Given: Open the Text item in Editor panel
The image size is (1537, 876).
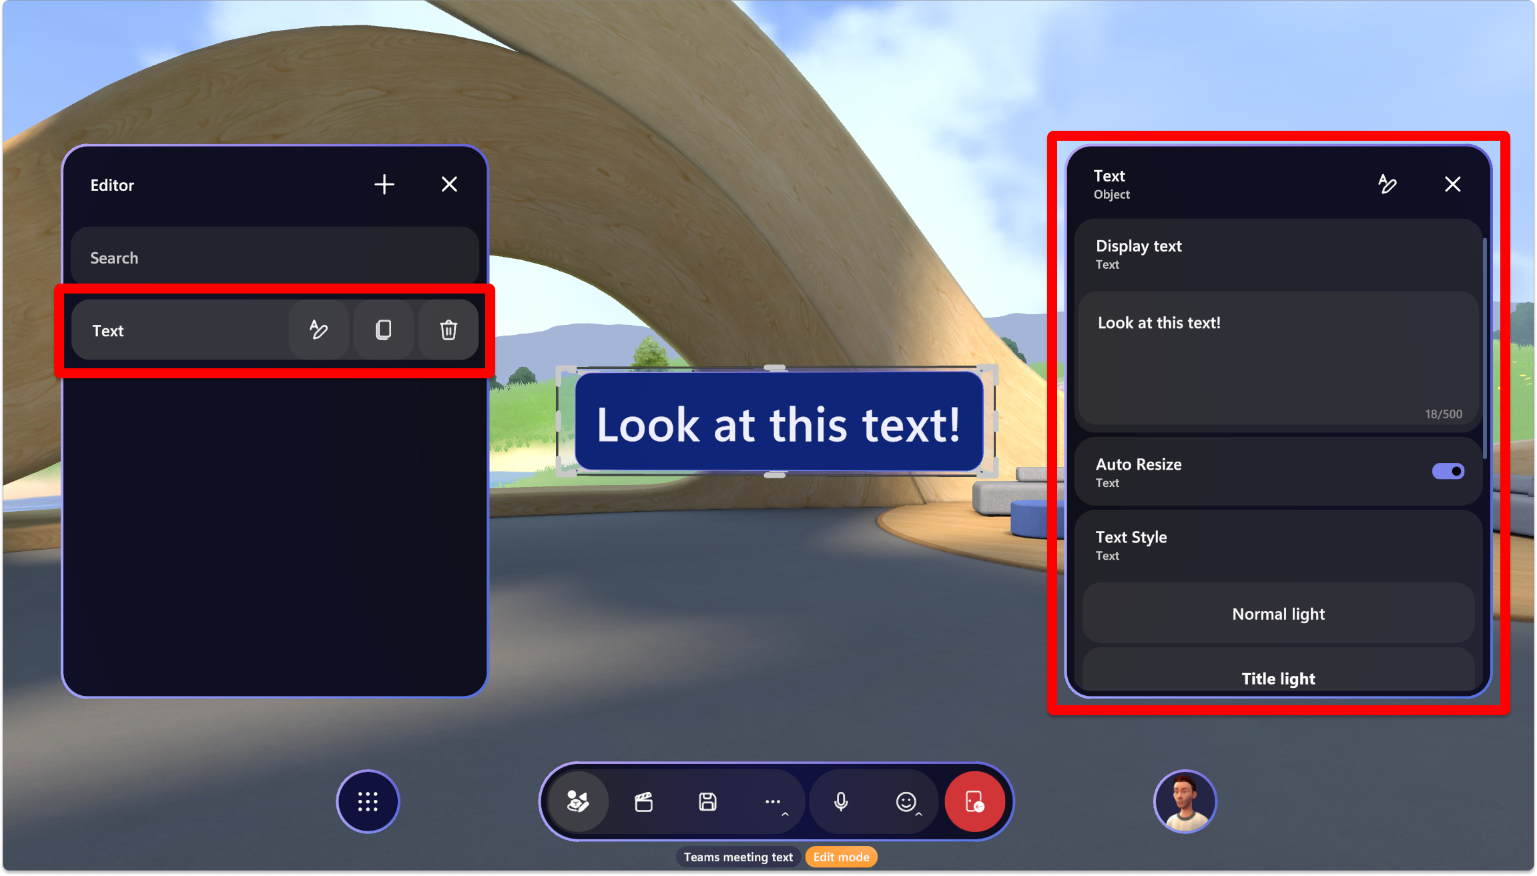Looking at the screenshot, I should tap(107, 330).
